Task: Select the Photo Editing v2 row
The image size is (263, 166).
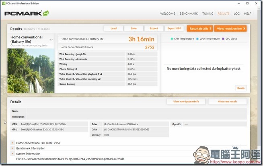Action: [x=107, y=69]
